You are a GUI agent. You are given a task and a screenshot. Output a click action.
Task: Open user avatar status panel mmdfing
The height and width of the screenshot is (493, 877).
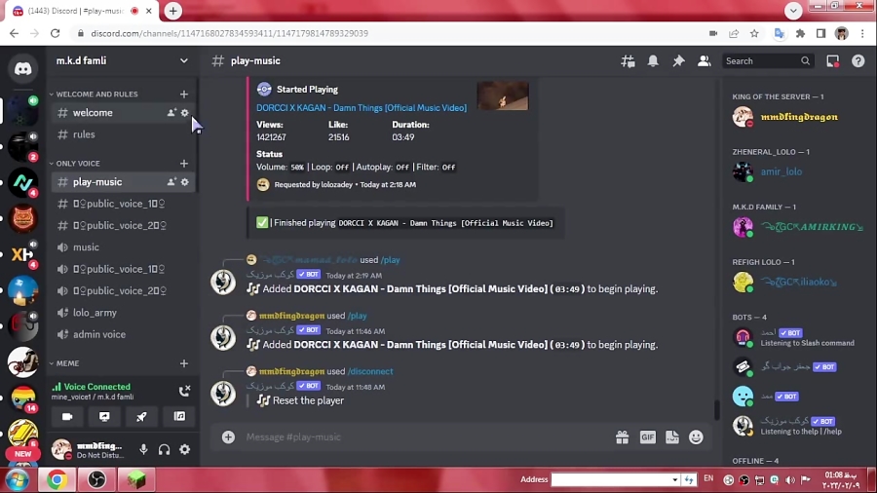90,449
